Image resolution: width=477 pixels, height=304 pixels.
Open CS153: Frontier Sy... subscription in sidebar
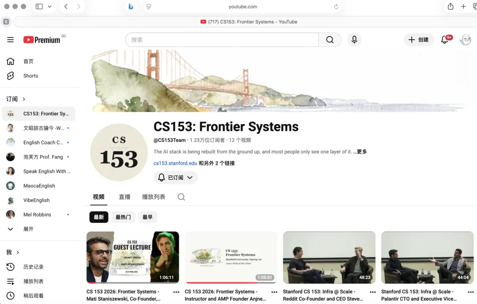tap(38, 114)
